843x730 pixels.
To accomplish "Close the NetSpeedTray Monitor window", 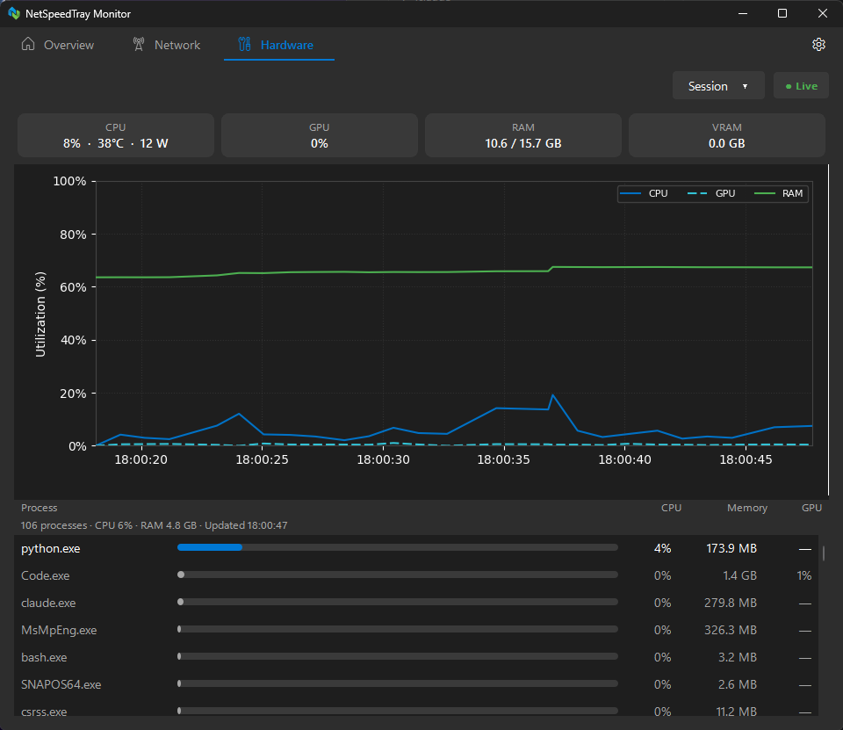I will click(x=823, y=13).
